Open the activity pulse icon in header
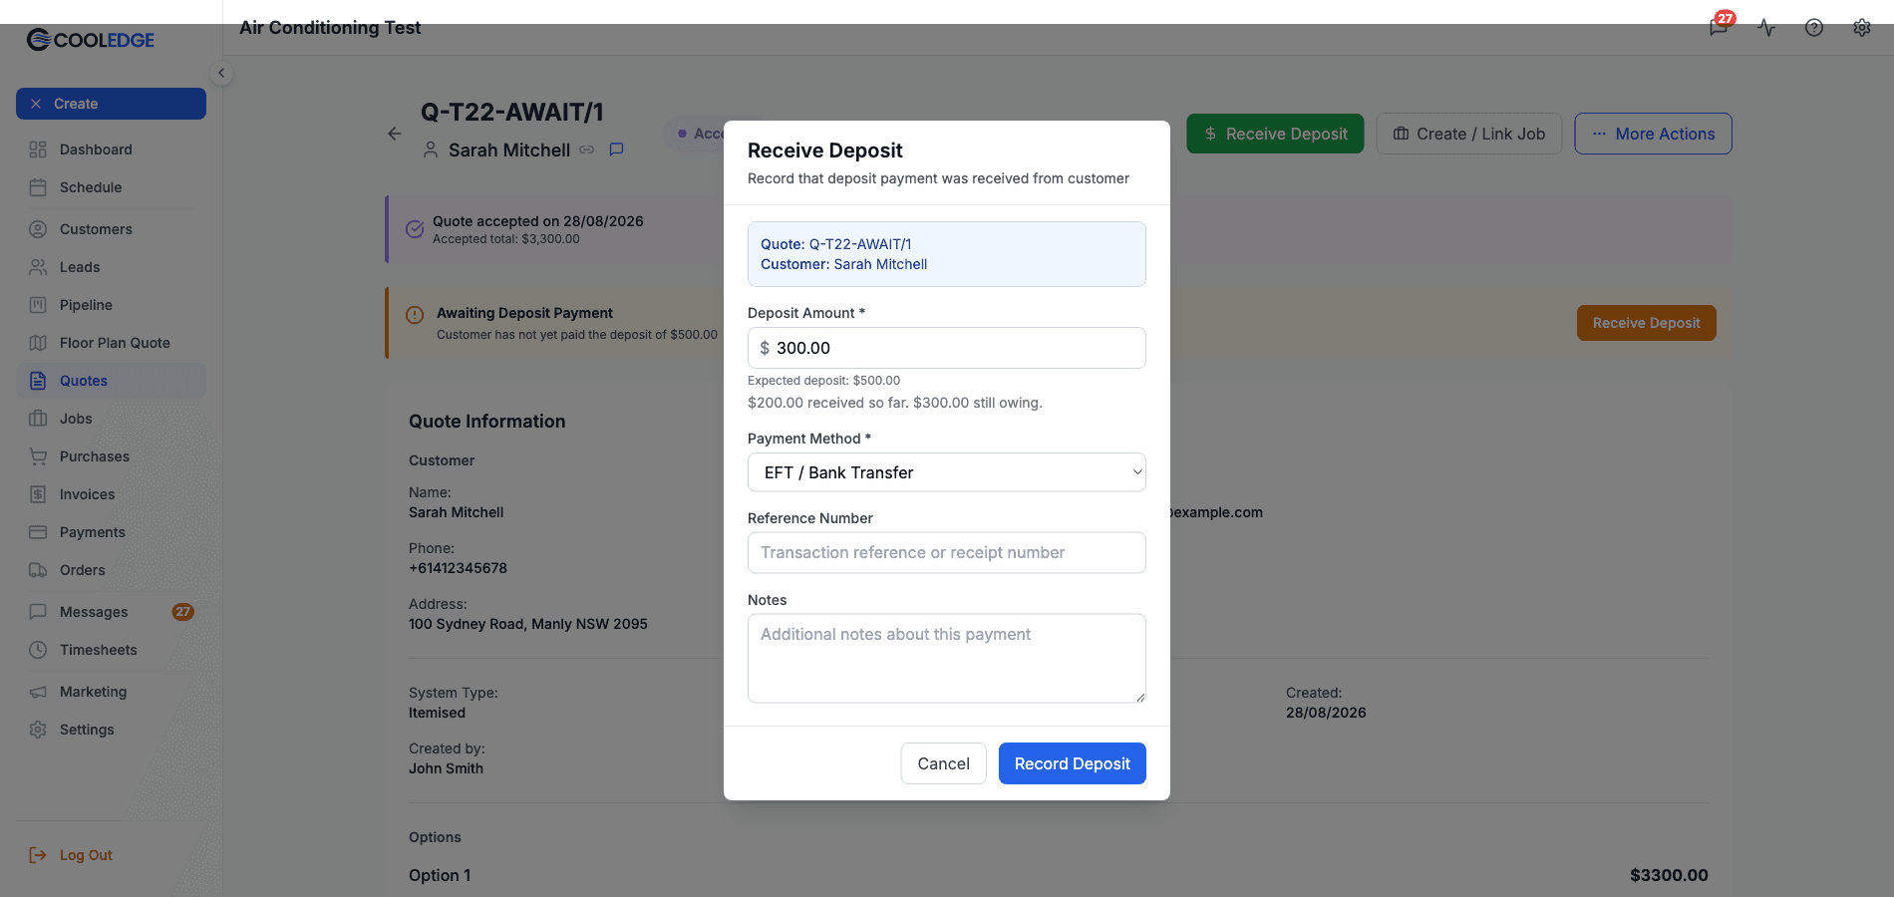Screen dimensions: 1894x897 1766,28
